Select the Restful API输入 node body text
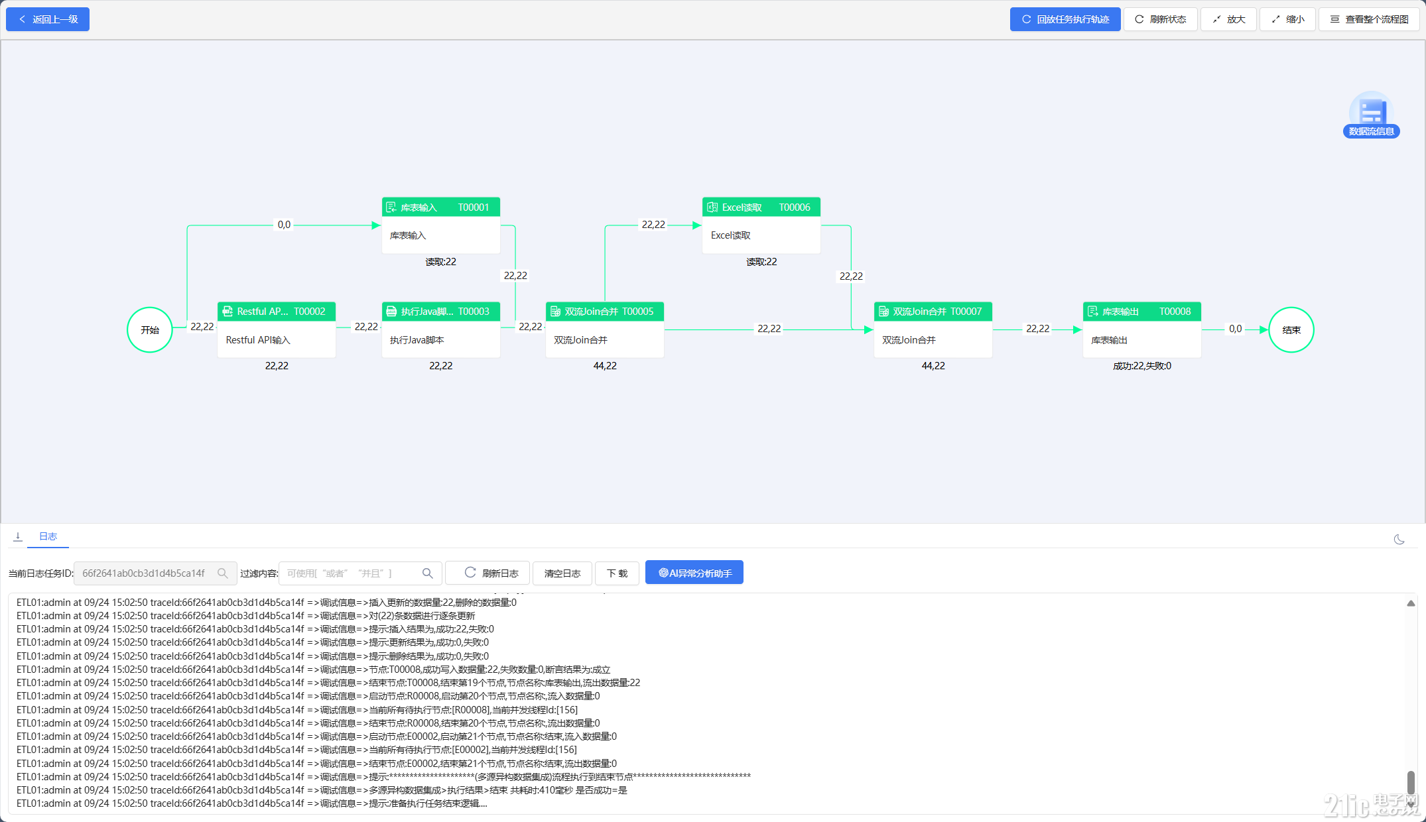The image size is (1426, 822). click(x=258, y=340)
